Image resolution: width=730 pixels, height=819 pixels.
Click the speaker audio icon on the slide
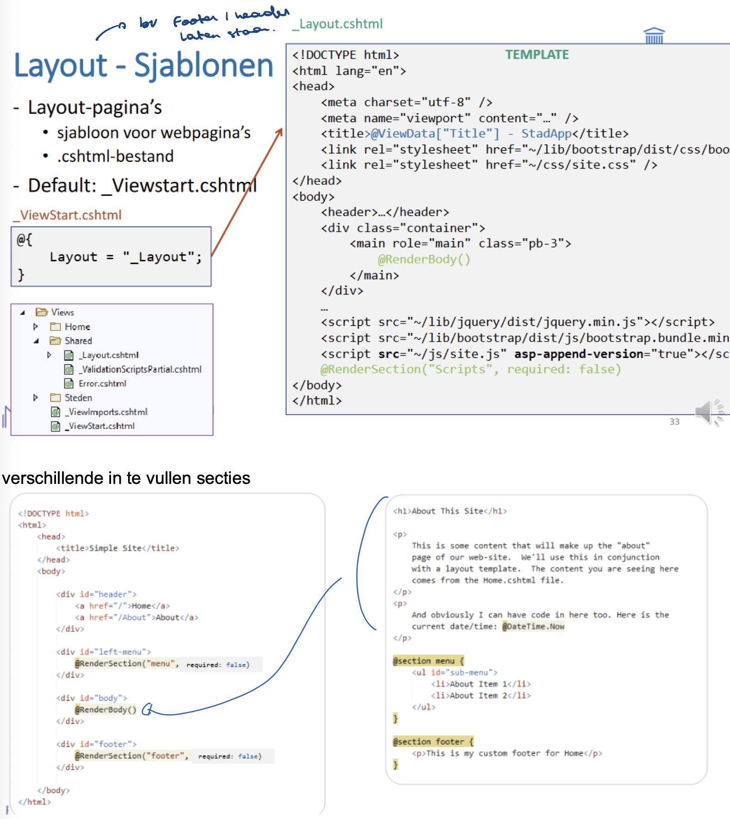709,412
